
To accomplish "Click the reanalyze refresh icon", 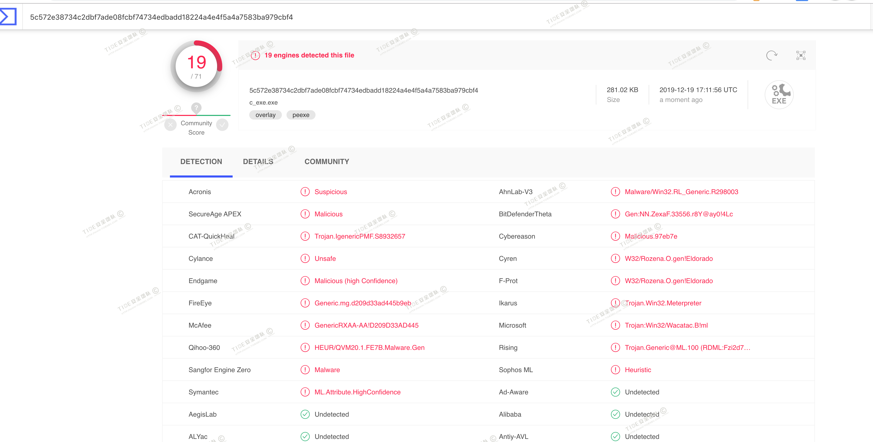I will [x=771, y=55].
